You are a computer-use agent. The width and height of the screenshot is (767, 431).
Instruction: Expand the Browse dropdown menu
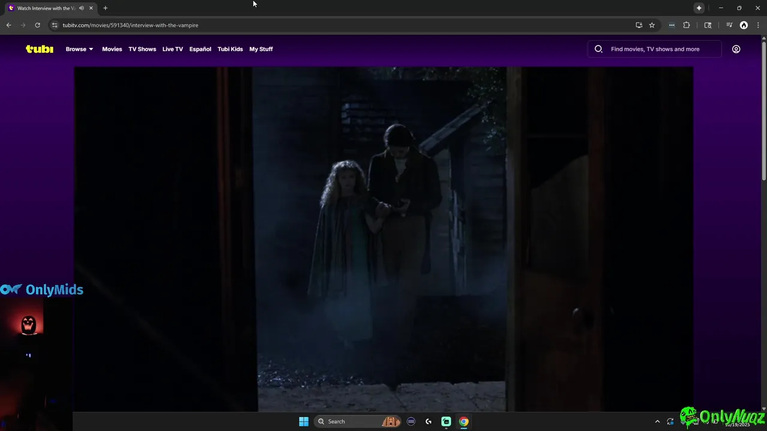[80, 49]
